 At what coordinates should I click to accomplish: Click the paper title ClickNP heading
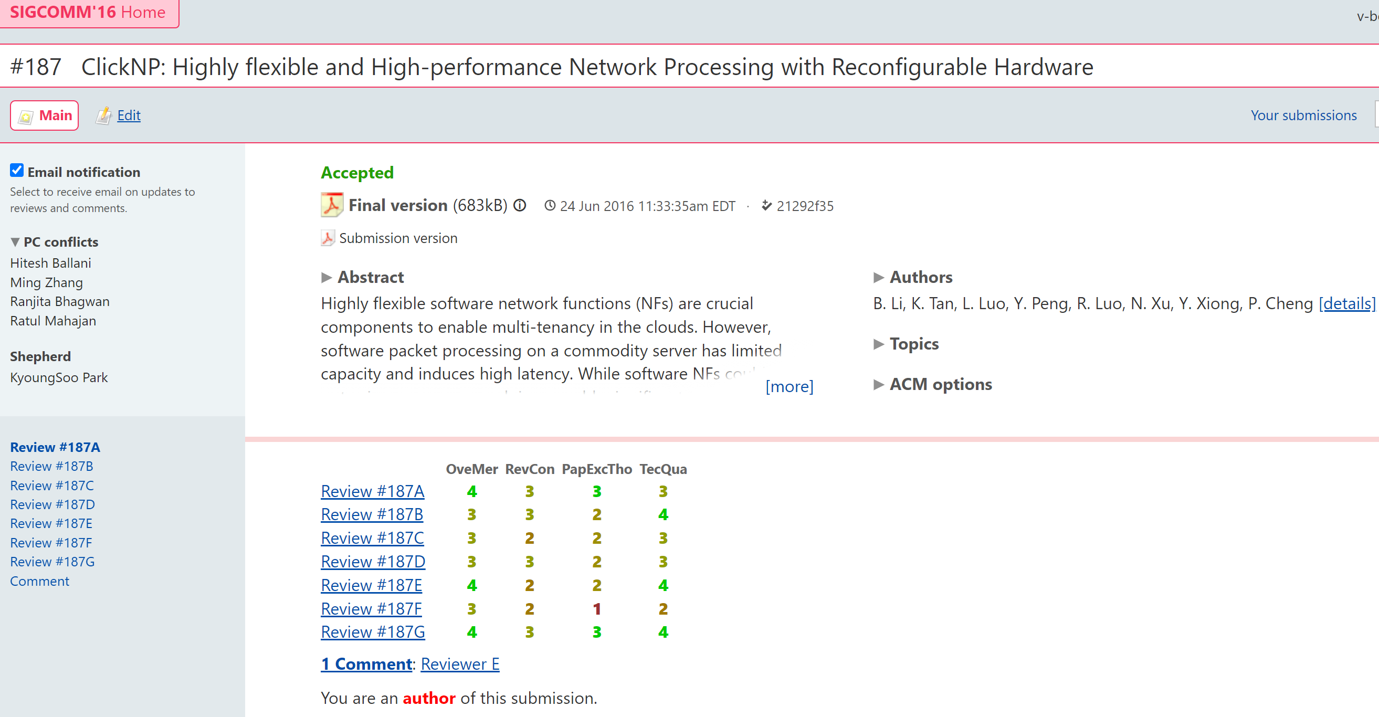pyautogui.click(x=587, y=67)
